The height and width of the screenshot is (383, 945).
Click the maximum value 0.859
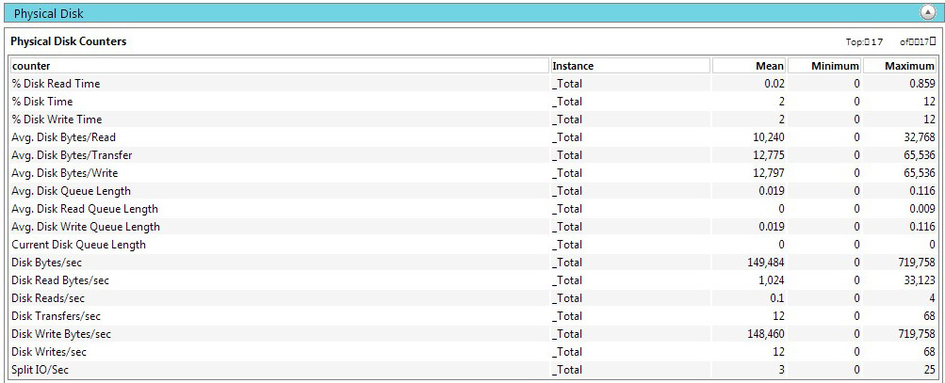click(x=922, y=84)
